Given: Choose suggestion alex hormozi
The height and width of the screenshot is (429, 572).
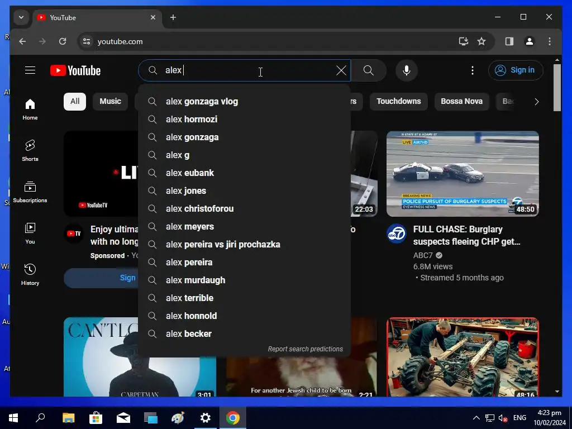Looking at the screenshot, I should pyautogui.click(x=245, y=120).
